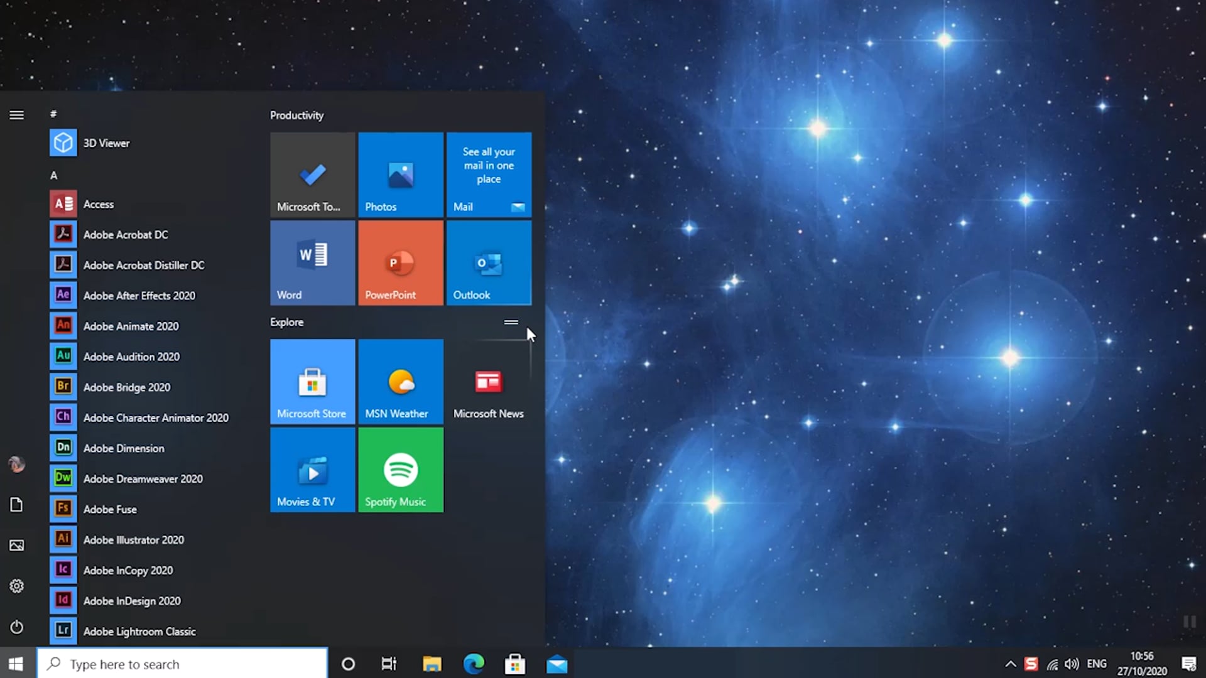1206x678 pixels.
Task: Open Settings from the Start sidebar gear
Action: tap(16, 586)
